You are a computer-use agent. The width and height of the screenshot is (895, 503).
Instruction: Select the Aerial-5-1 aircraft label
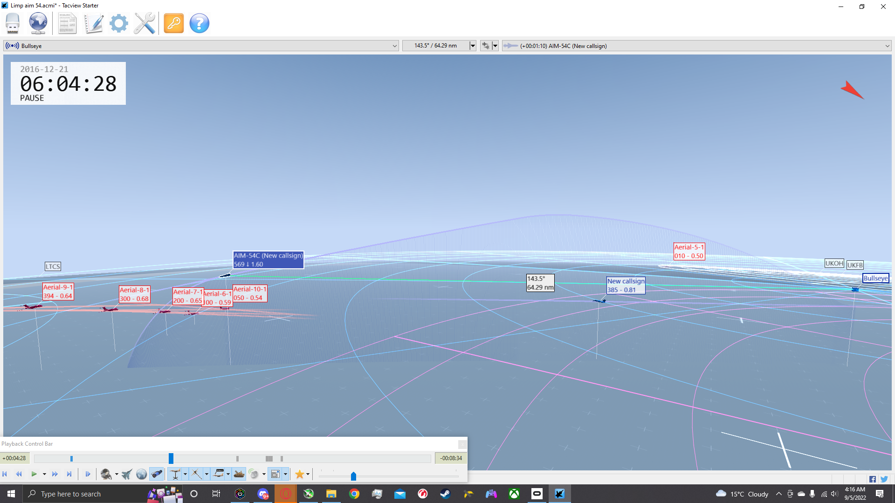tap(689, 251)
